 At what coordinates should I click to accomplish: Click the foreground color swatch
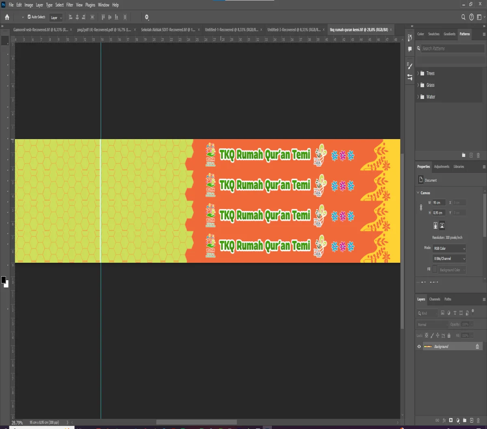pyautogui.click(x=4, y=280)
